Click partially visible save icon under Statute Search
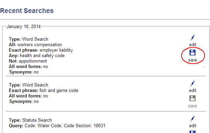210x133 pixels. pos(193,132)
